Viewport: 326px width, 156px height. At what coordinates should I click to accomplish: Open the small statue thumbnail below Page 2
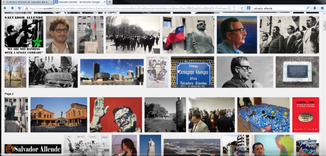click(16, 114)
